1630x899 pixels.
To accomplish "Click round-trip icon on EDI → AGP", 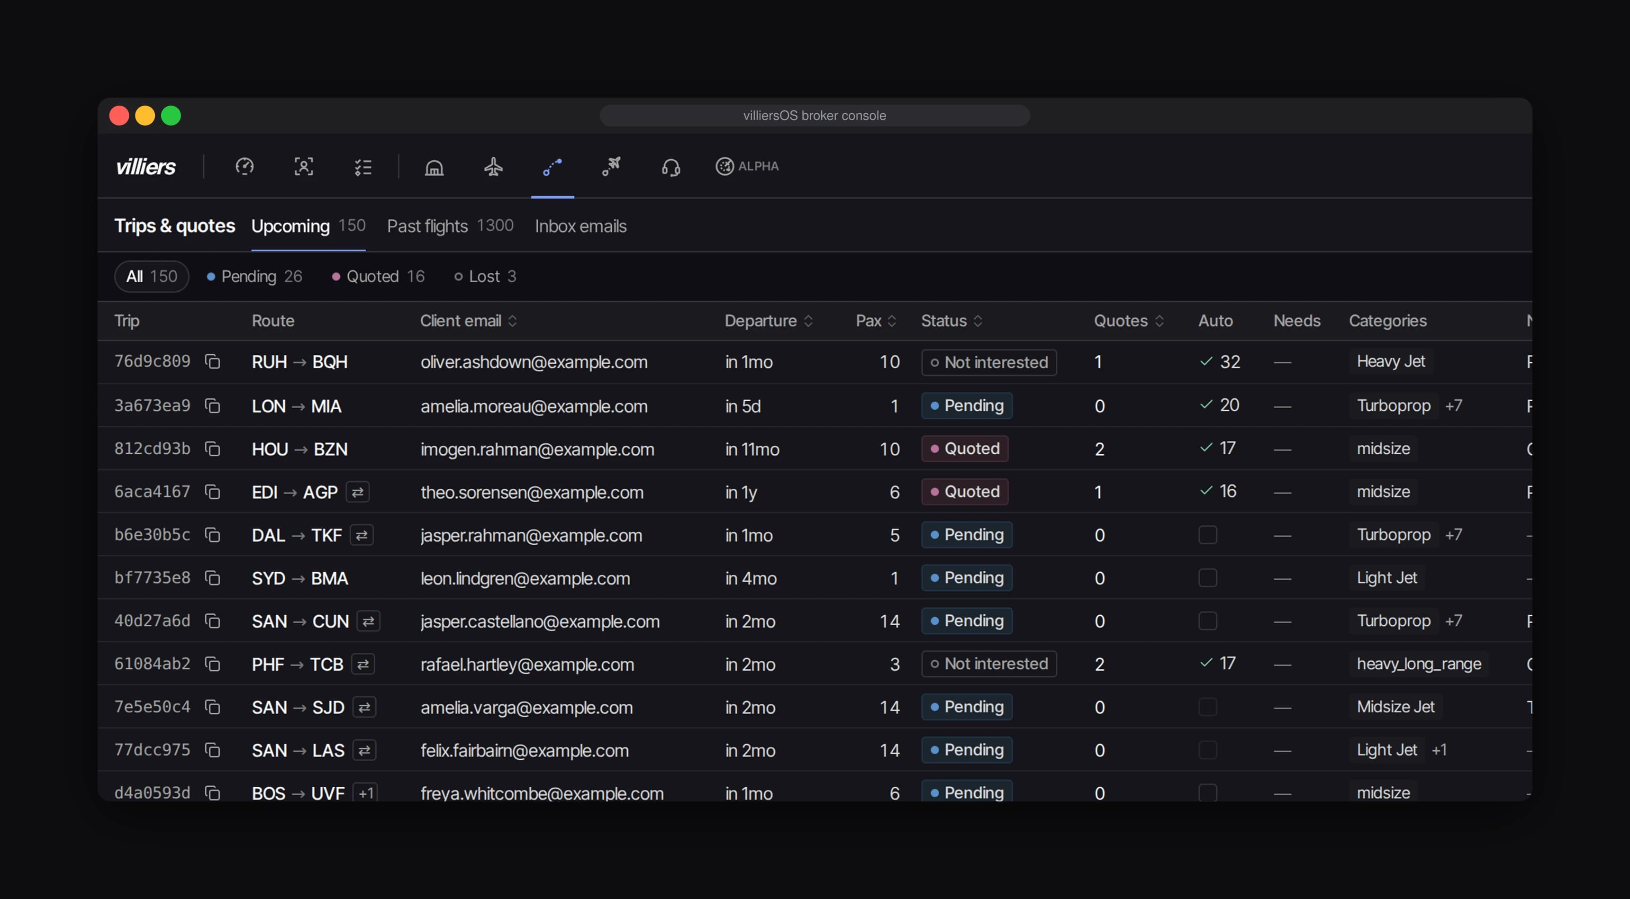I will 358,492.
